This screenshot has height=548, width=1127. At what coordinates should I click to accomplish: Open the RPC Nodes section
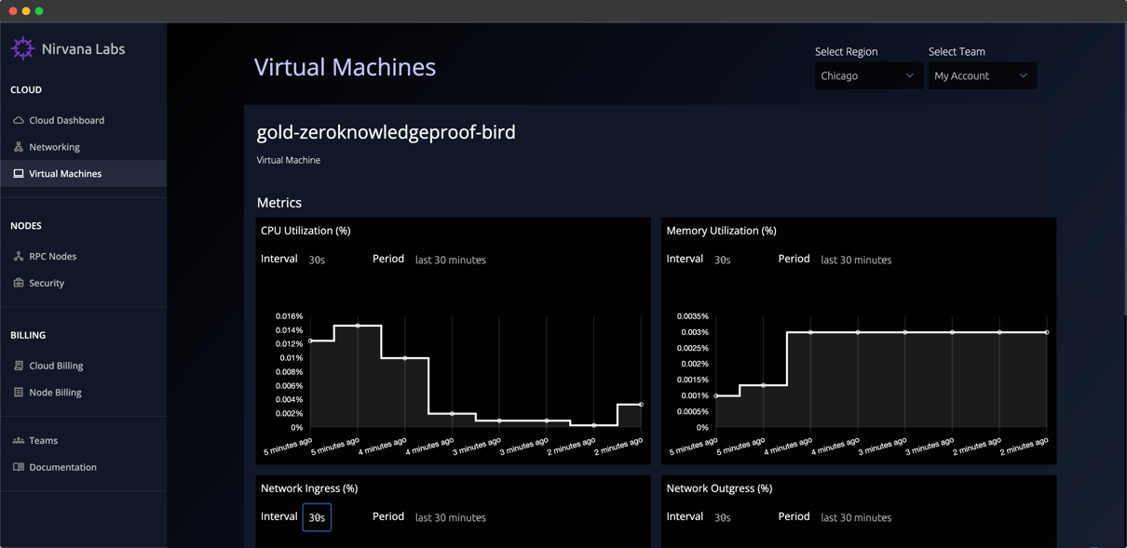(x=20, y=256)
